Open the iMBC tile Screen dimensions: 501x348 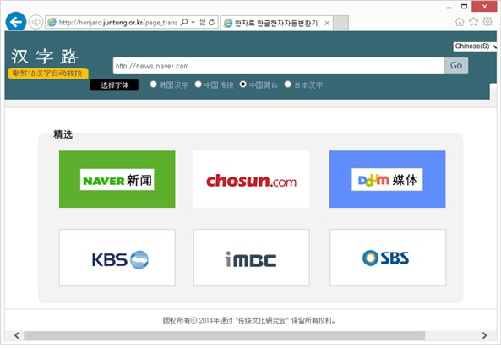pyautogui.click(x=252, y=258)
